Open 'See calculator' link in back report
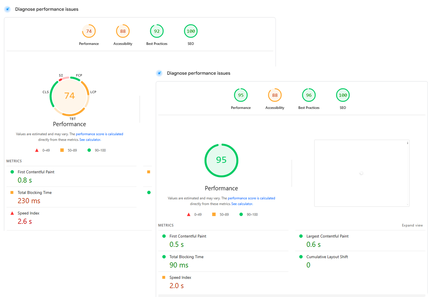The height and width of the screenshot is (297, 428). (90, 140)
